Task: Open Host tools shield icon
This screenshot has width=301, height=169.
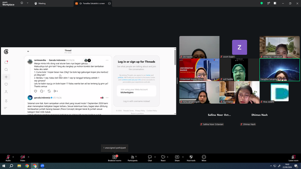Action: pos(191,158)
